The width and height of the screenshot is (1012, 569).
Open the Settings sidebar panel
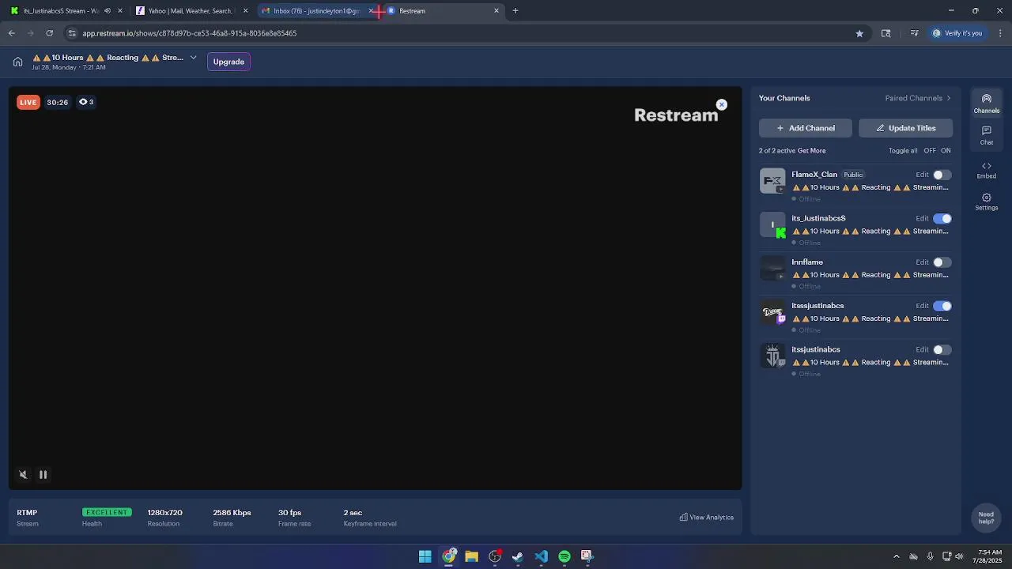tap(986, 202)
